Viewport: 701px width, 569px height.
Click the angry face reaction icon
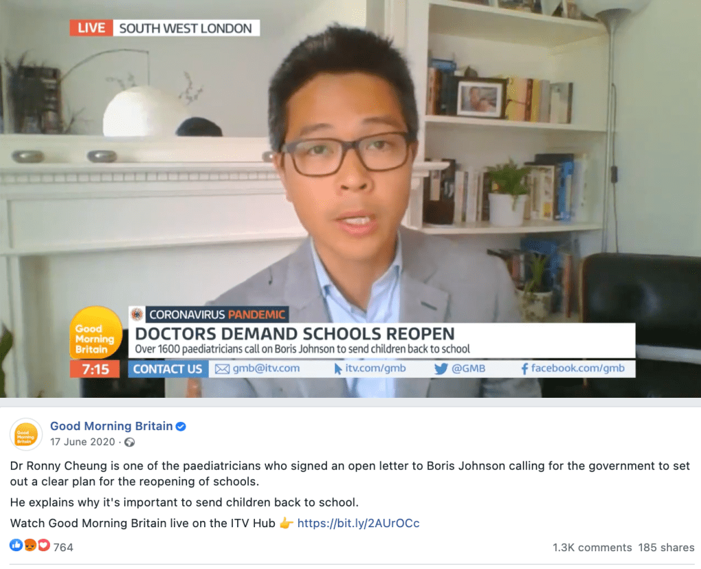[30, 545]
